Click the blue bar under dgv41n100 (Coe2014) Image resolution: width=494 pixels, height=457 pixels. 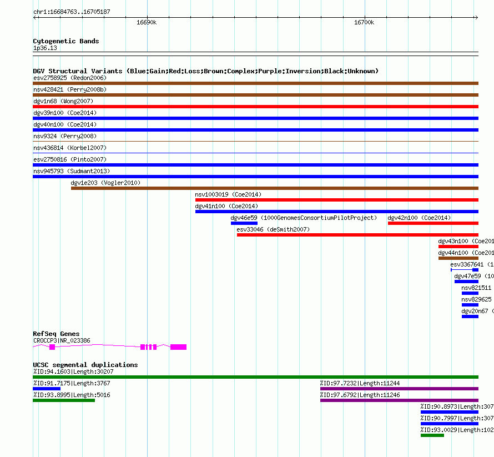coord(337,212)
